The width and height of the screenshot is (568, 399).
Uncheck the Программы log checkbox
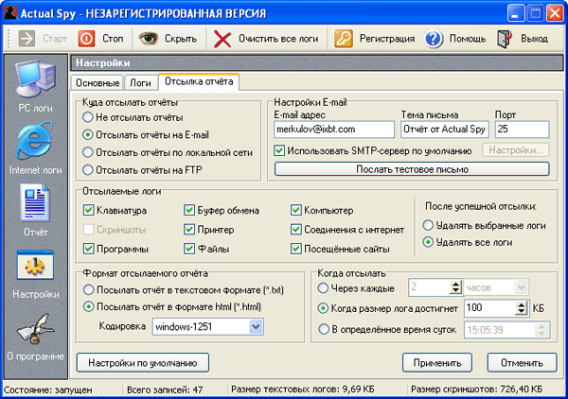coord(89,249)
